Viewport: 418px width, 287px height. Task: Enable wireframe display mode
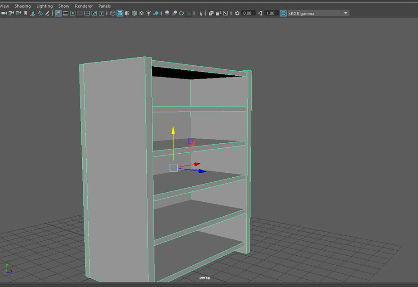pos(113,13)
